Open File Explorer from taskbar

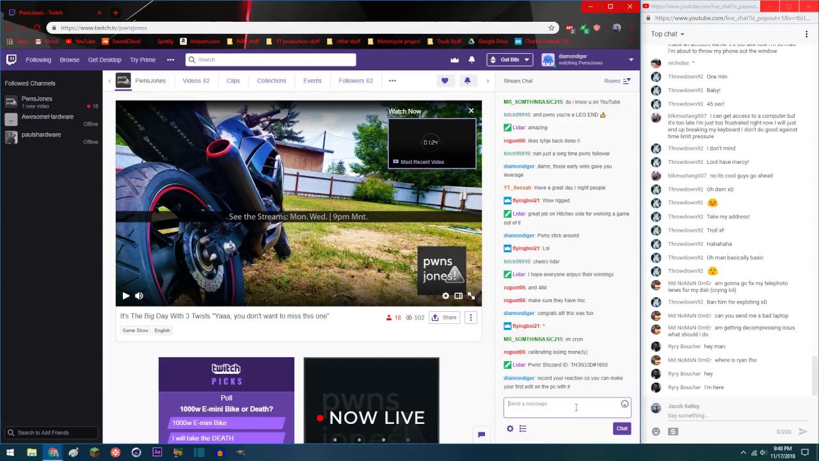tap(31, 453)
